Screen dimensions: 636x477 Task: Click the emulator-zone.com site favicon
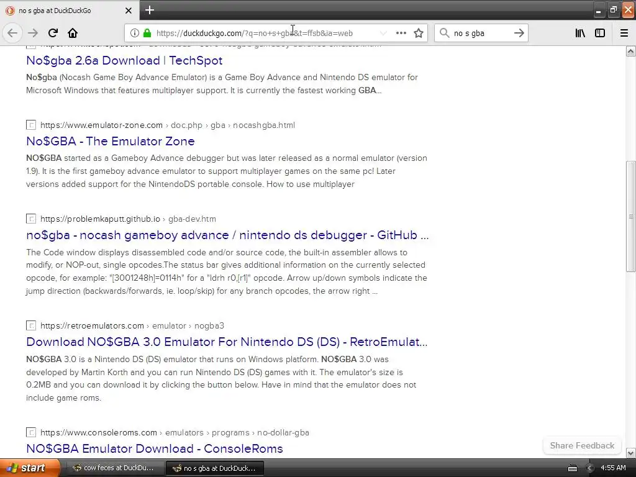[x=31, y=125]
